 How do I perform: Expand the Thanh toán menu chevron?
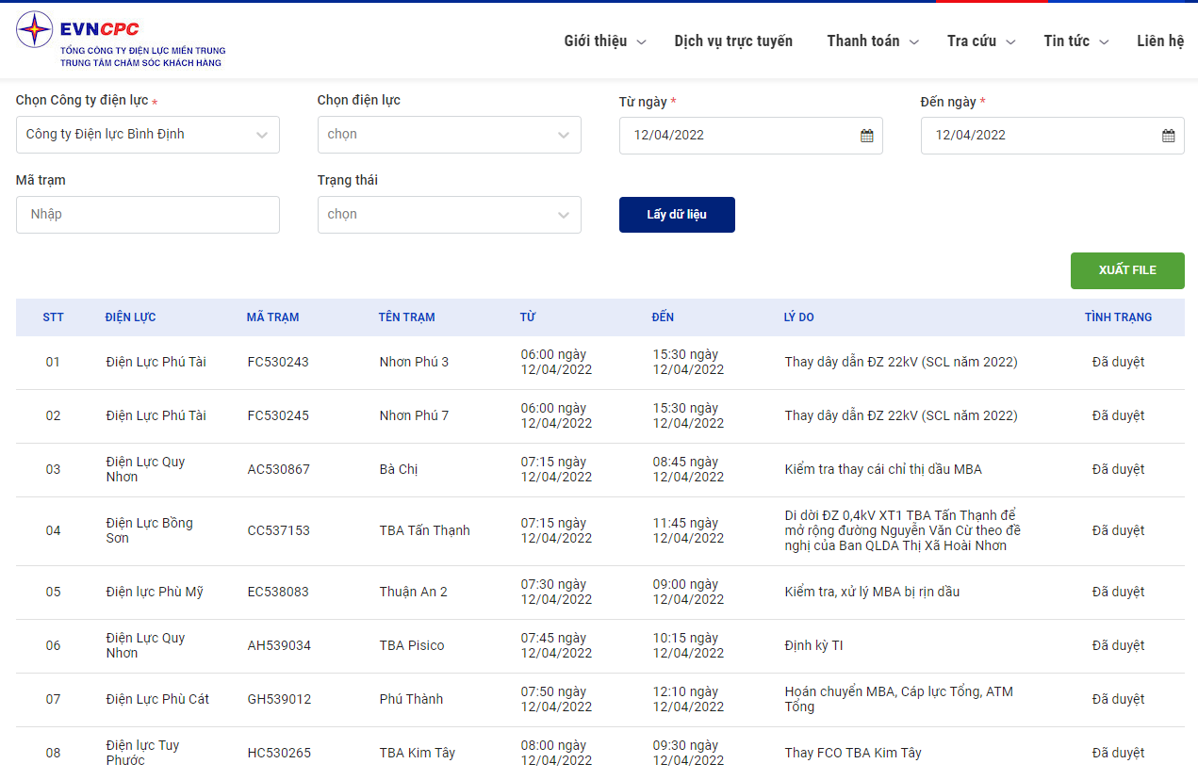(x=913, y=42)
